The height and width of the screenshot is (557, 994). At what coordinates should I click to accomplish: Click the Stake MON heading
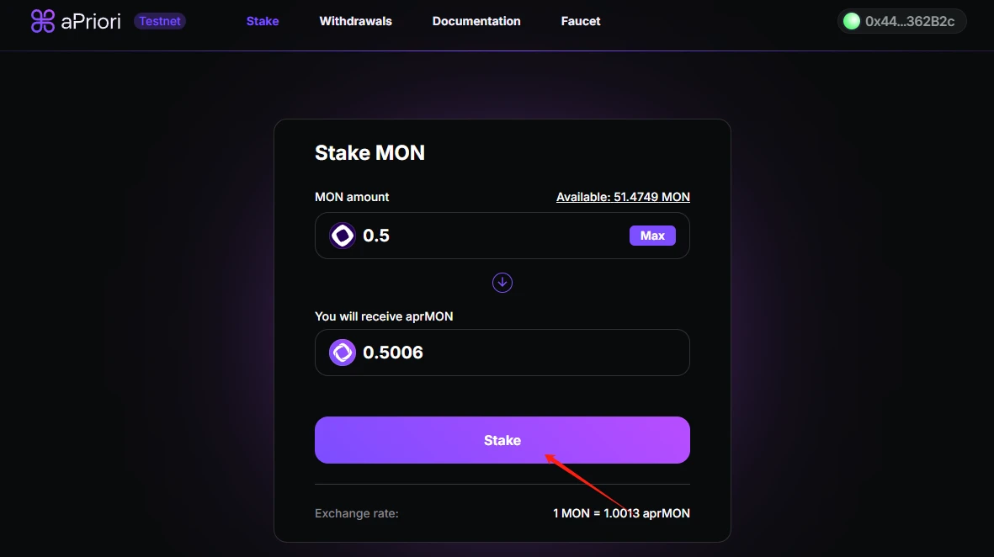click(x=369, y=153)
